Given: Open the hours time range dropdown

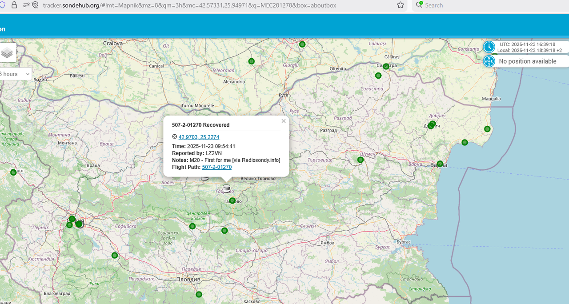Looking at the screenshot, I should [x=16, y=74].
